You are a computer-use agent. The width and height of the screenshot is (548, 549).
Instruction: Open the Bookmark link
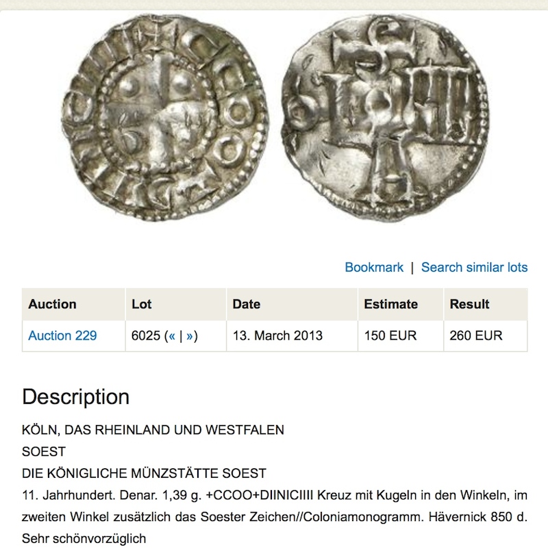pos(374,267)
